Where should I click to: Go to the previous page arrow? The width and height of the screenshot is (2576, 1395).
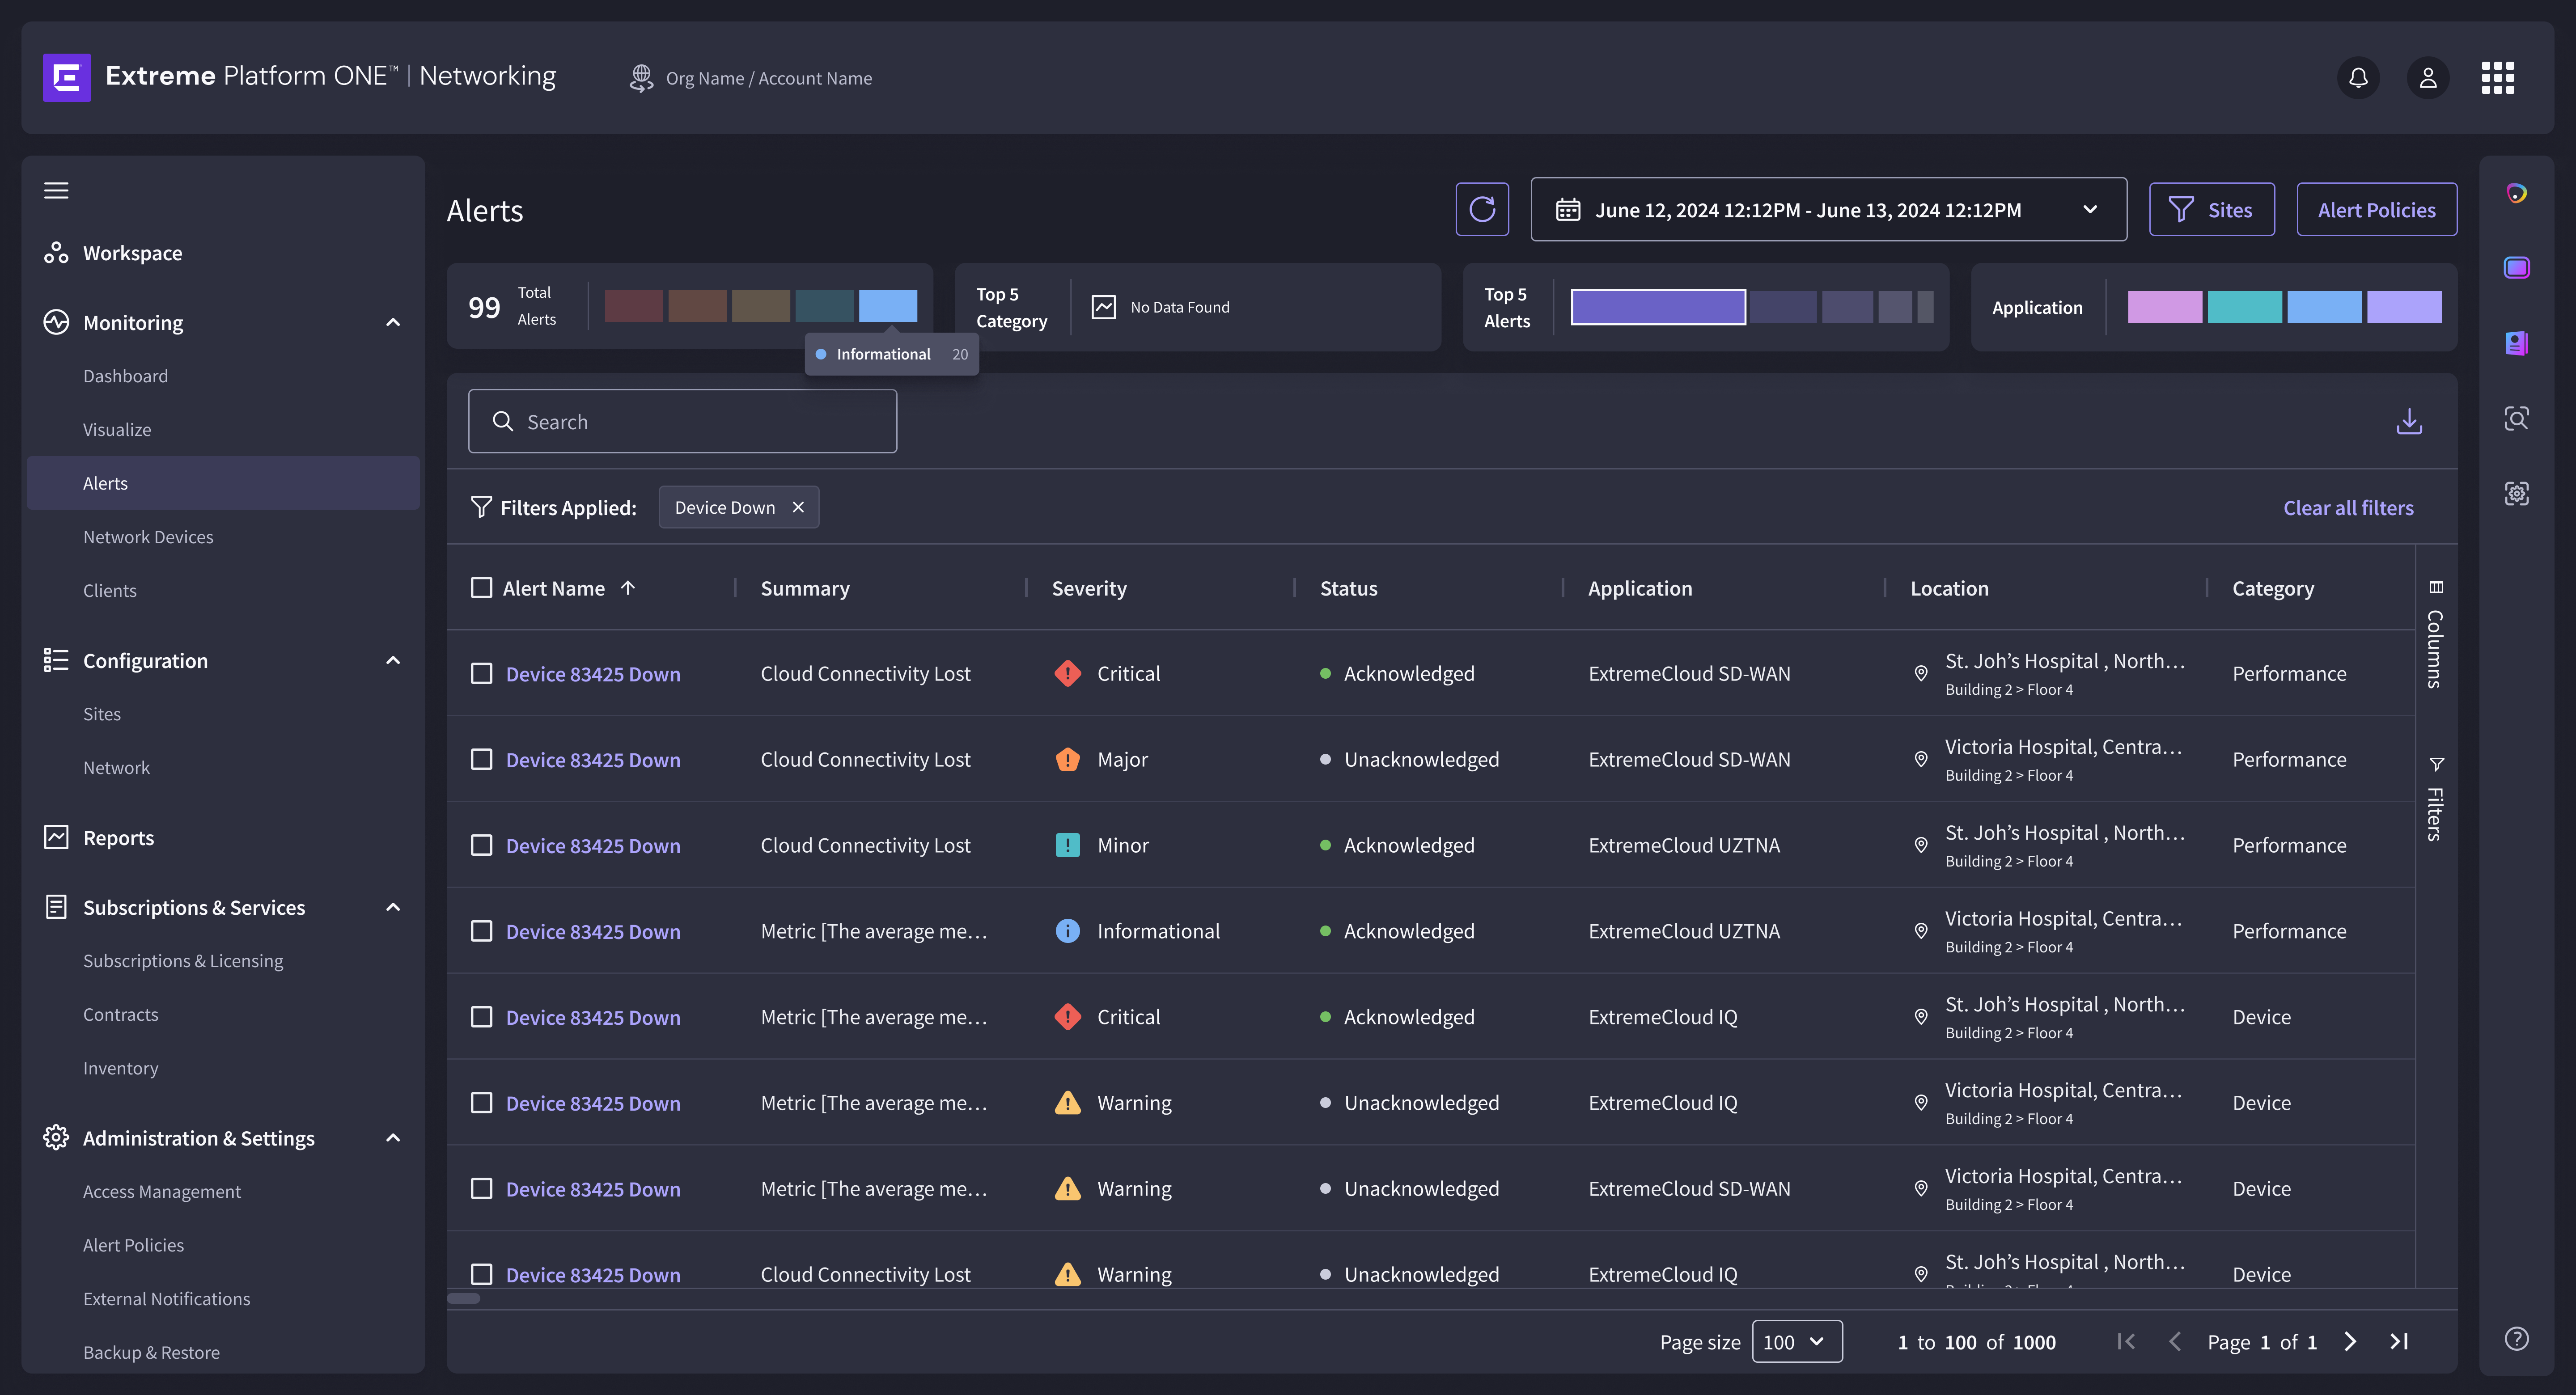2174,1341
